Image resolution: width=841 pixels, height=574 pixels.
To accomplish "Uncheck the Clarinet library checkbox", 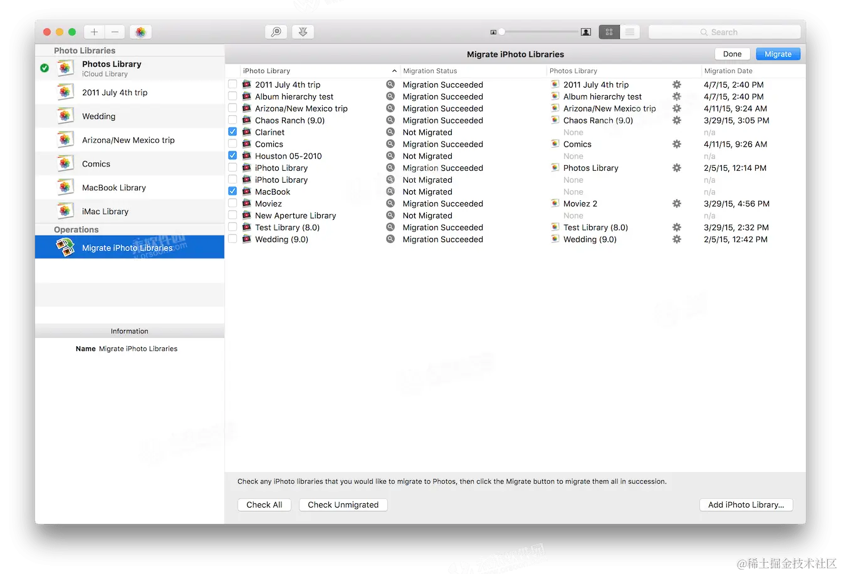I will point(232,132).
